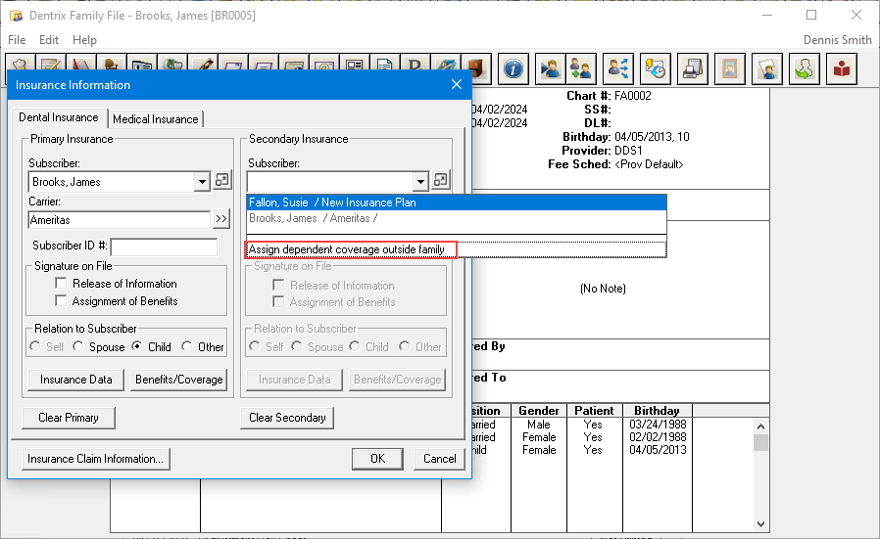The image size is (880, 539).
Task: Click the blue information icon in toolbar
Action: point(514,68)
